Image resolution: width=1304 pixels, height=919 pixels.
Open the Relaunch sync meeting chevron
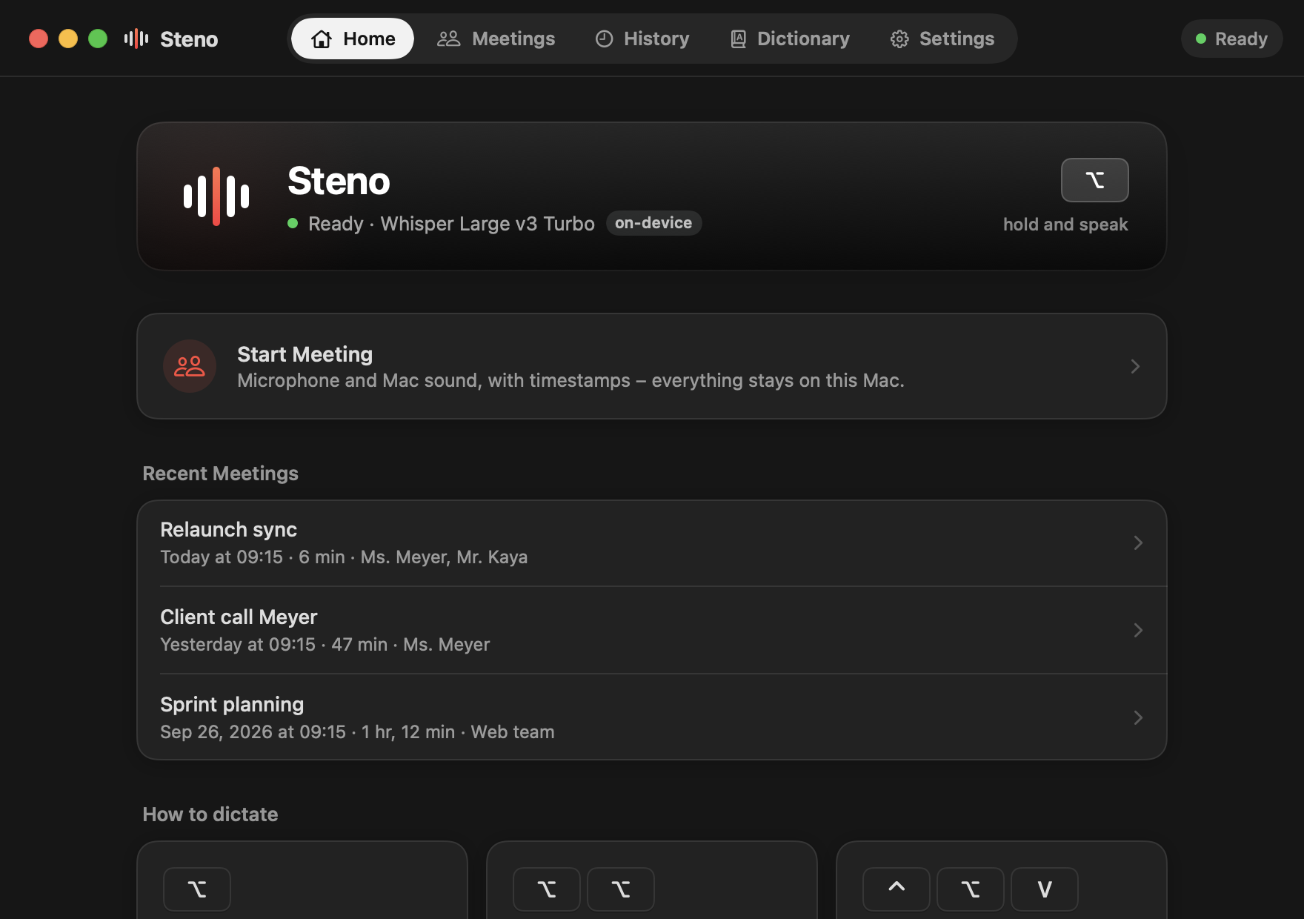tap(1138, 543)
